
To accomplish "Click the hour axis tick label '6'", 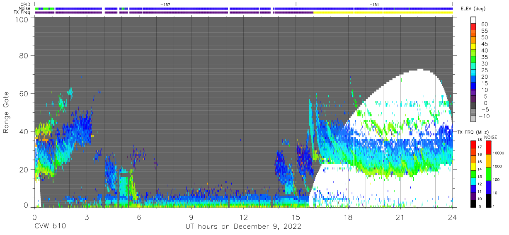I will 139,216.
